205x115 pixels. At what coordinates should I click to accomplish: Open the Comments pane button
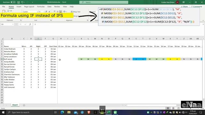[x=196, y=6]
